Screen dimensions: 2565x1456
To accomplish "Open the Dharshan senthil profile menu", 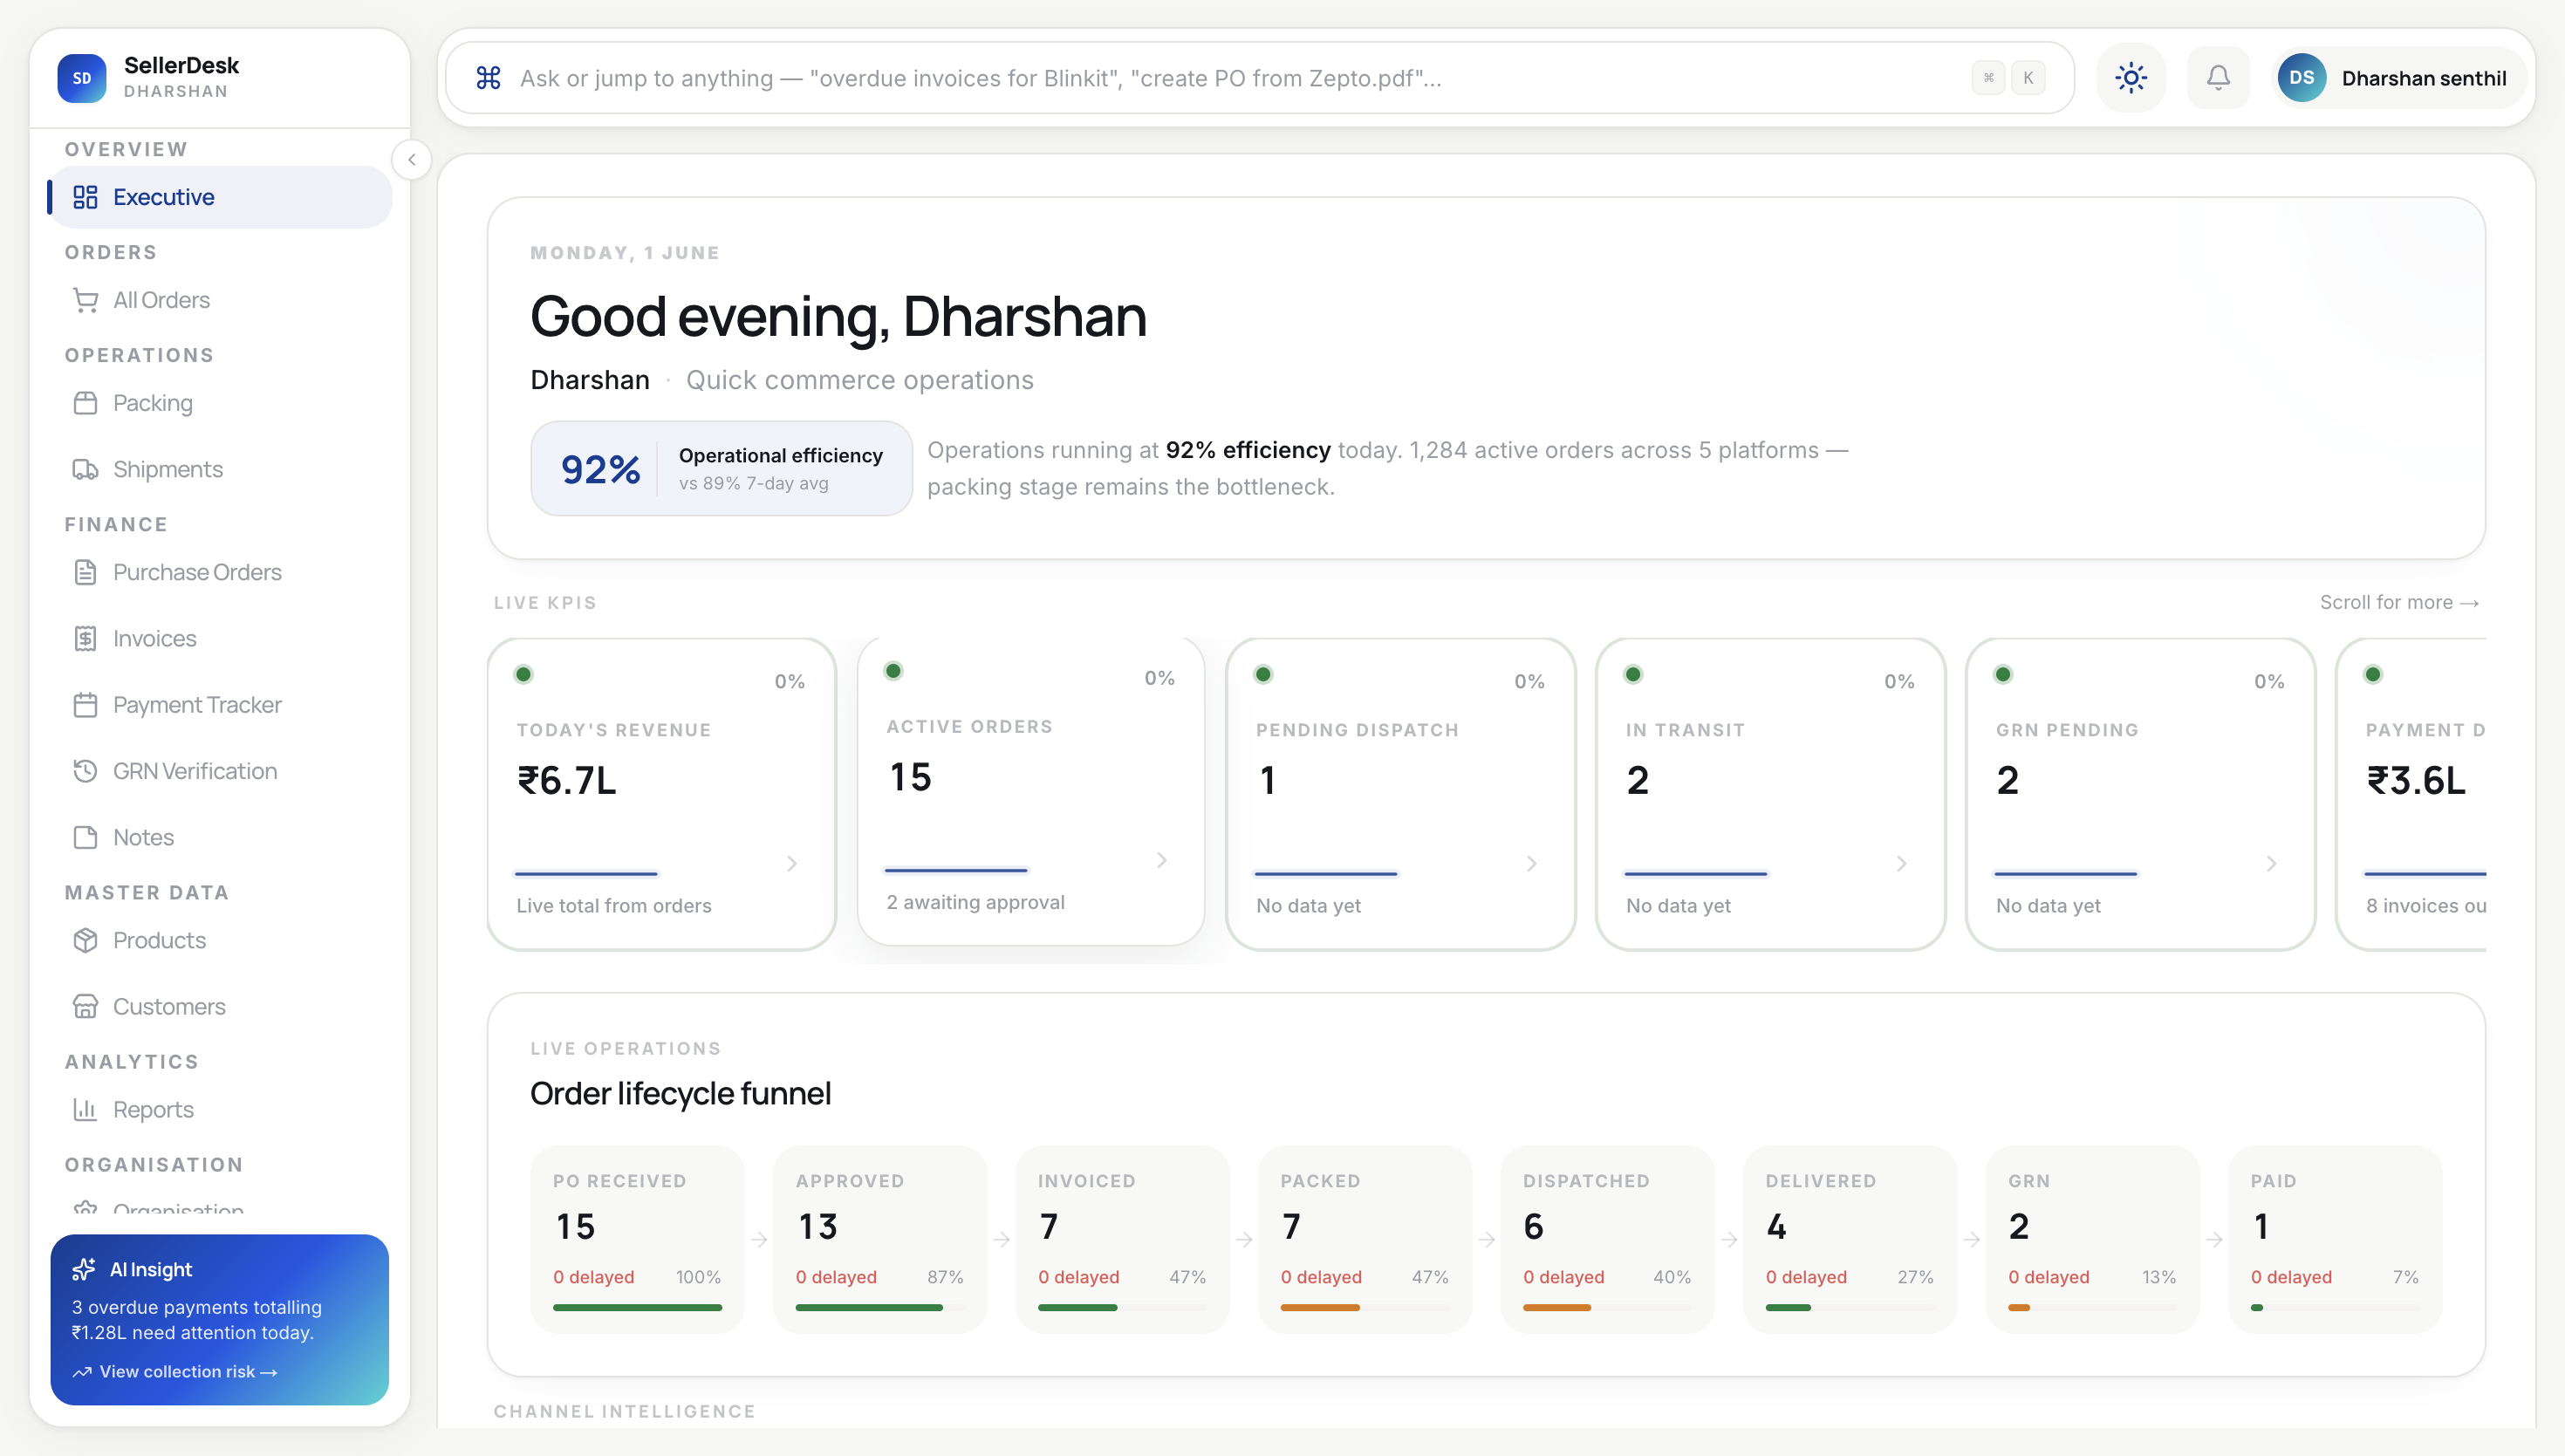I will tap(2400, 78).
